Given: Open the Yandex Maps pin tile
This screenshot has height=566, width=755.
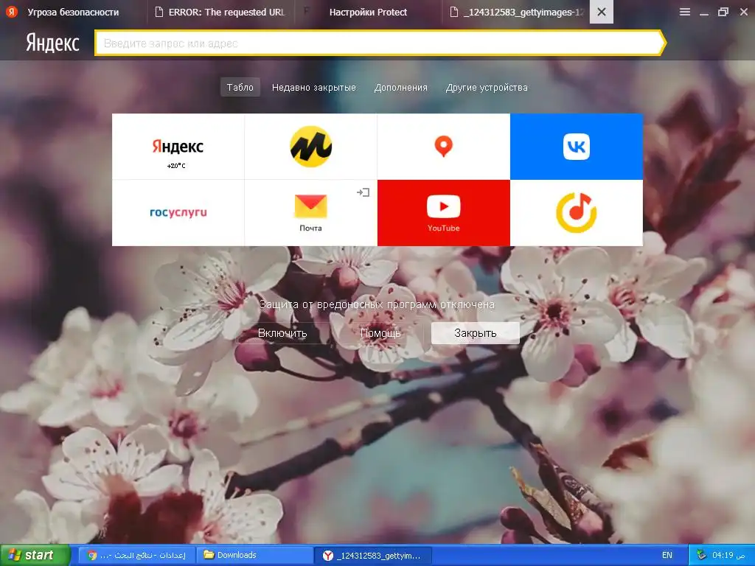Looking at the screenshot, I should click(443, 147).
